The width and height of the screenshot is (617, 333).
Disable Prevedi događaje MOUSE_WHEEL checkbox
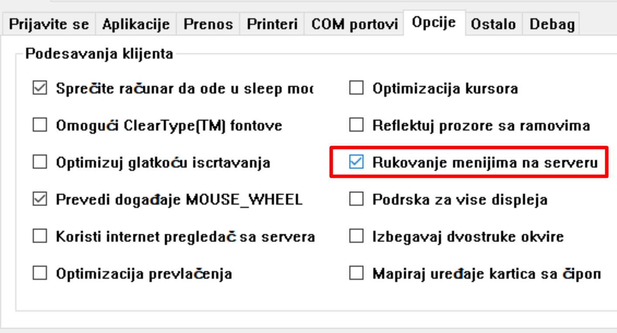(40, 200)
